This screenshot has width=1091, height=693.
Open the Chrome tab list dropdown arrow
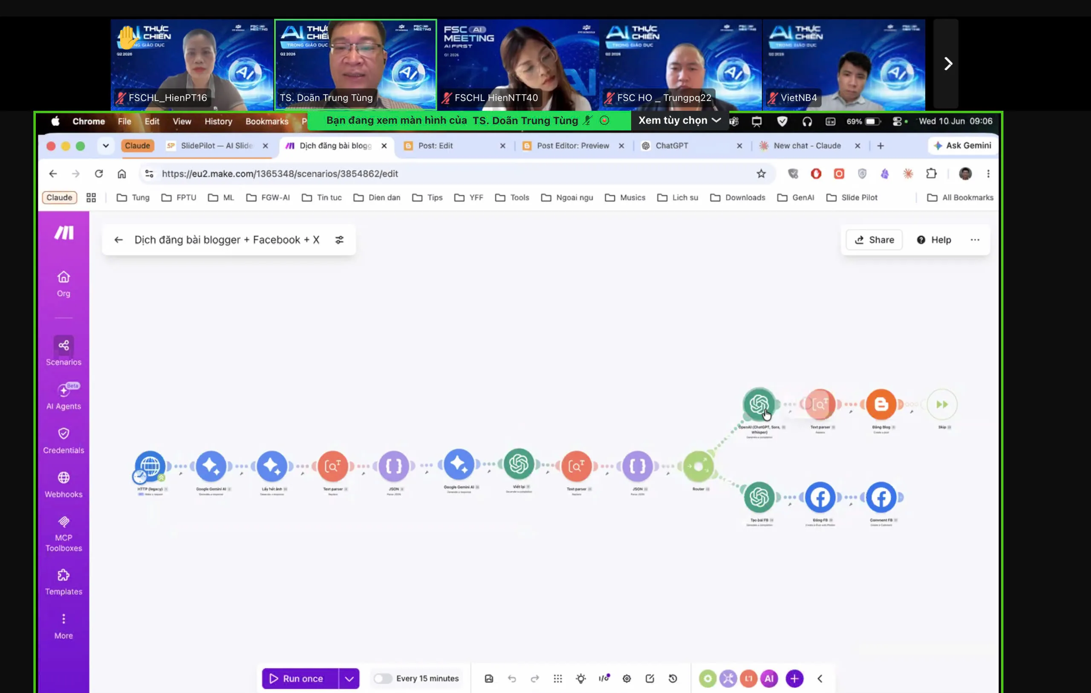[x=106, y=145]
